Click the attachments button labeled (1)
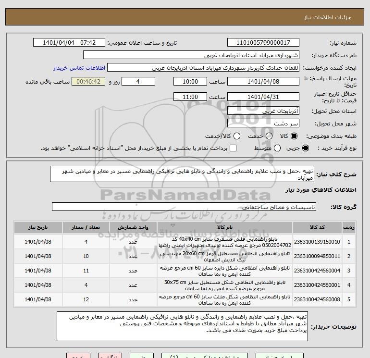 (x=205, y=356)
